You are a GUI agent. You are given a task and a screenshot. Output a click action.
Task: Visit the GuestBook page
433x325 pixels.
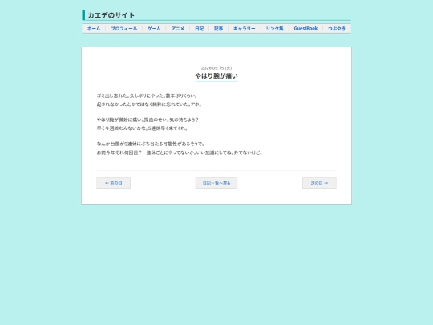click(x=306, y=28)
